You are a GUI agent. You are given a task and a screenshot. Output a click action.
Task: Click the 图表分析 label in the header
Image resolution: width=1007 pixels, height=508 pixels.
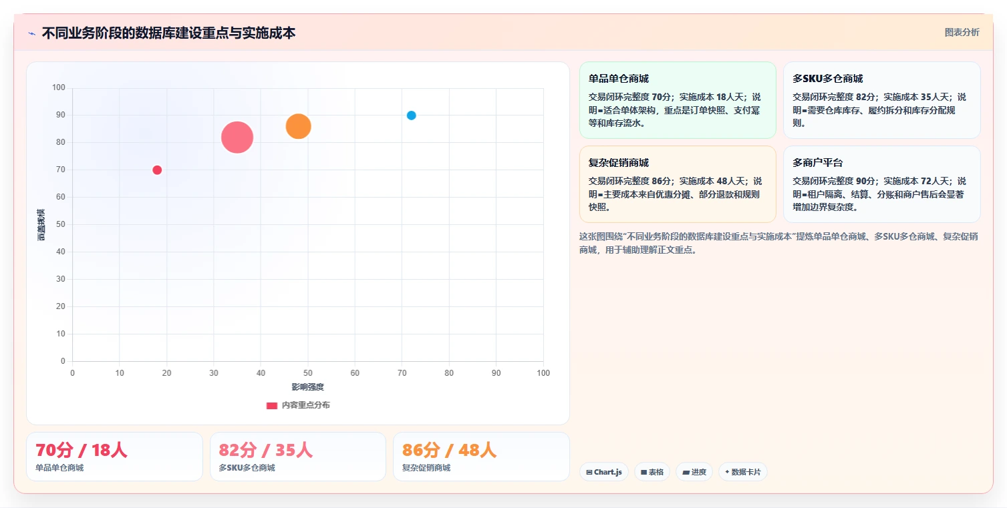962,33
